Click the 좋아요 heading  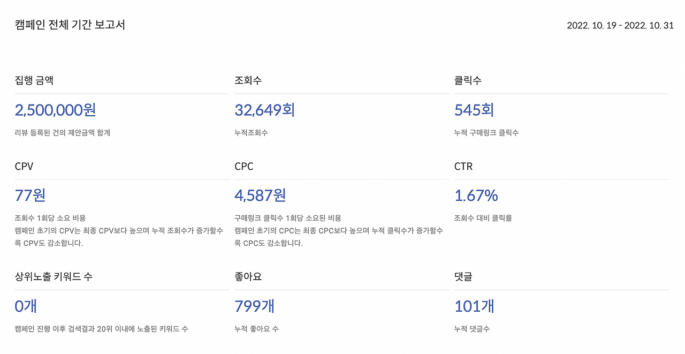[x=248, y=277]
